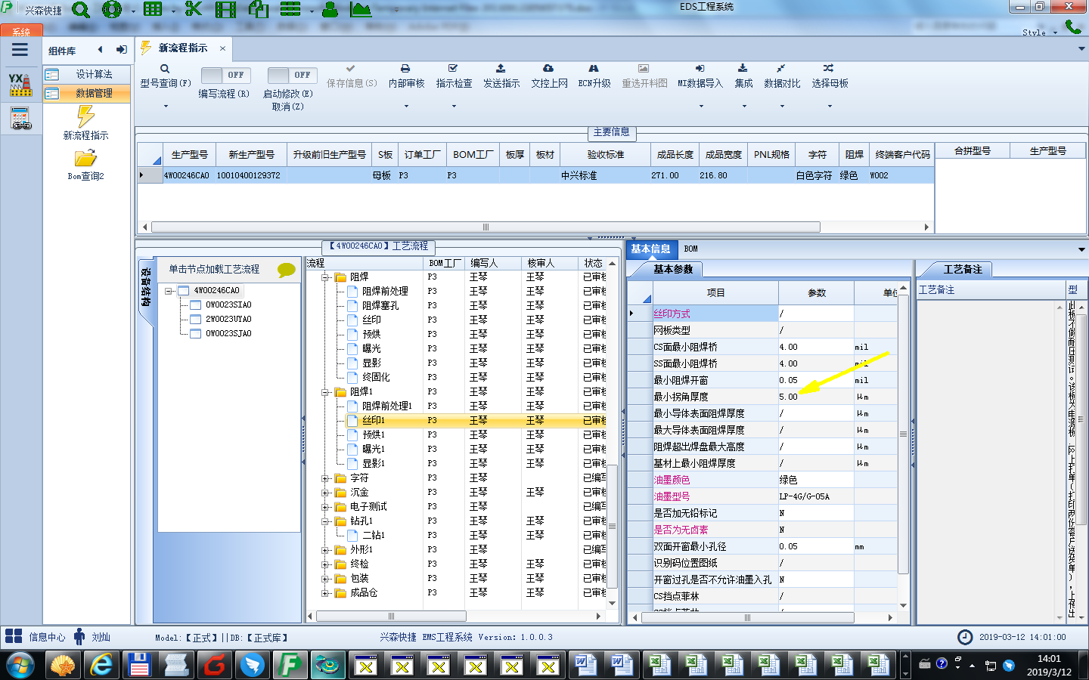Open the hamburger menu in left sidebar

click(x=20, y=50)
